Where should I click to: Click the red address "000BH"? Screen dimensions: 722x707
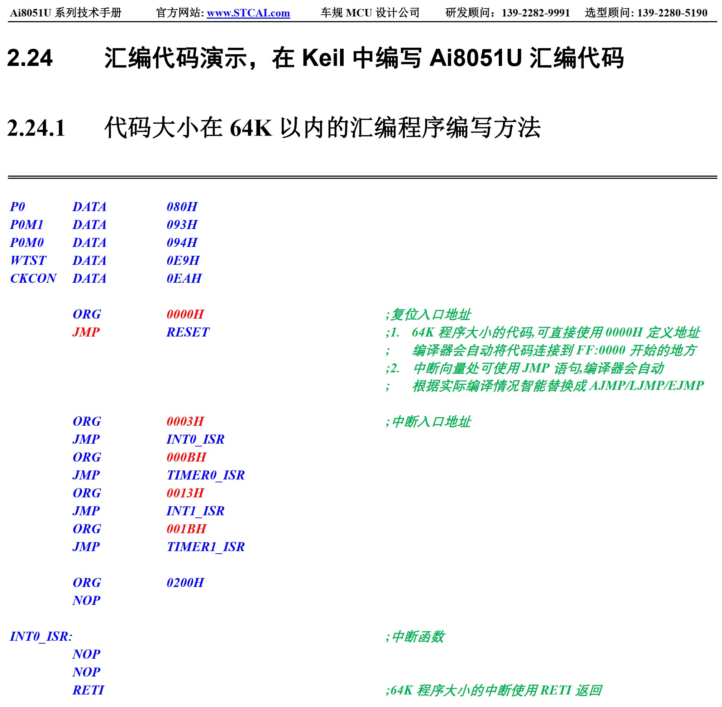coord(186,457)
